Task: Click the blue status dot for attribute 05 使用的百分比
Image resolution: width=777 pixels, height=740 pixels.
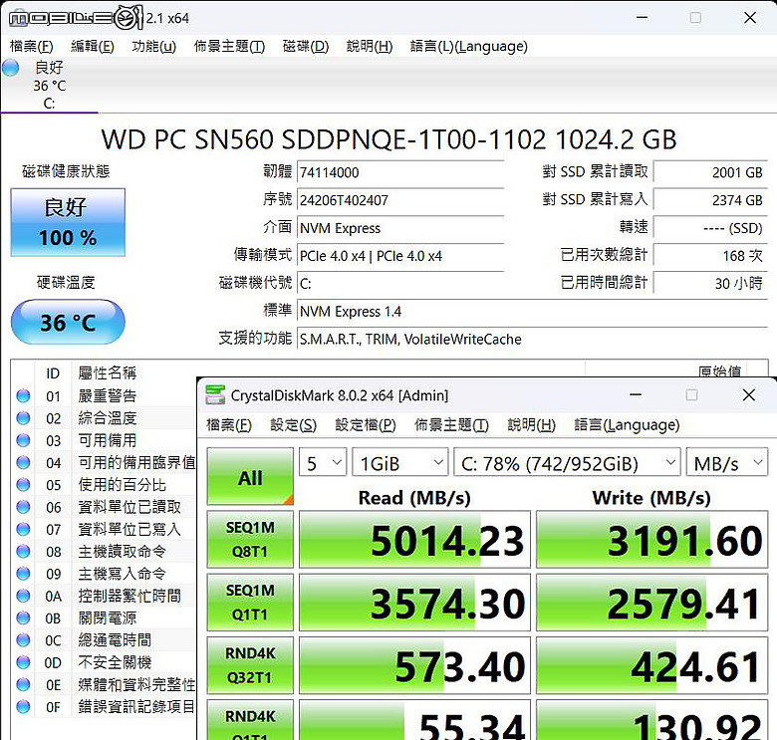Action: tap(23, 485)
